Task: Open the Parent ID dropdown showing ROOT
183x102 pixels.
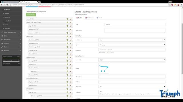Action: (x=132, y=60)
